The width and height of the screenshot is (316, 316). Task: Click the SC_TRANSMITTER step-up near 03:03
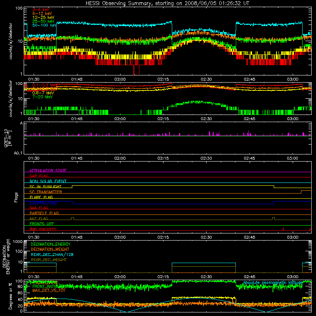[301, 192]
